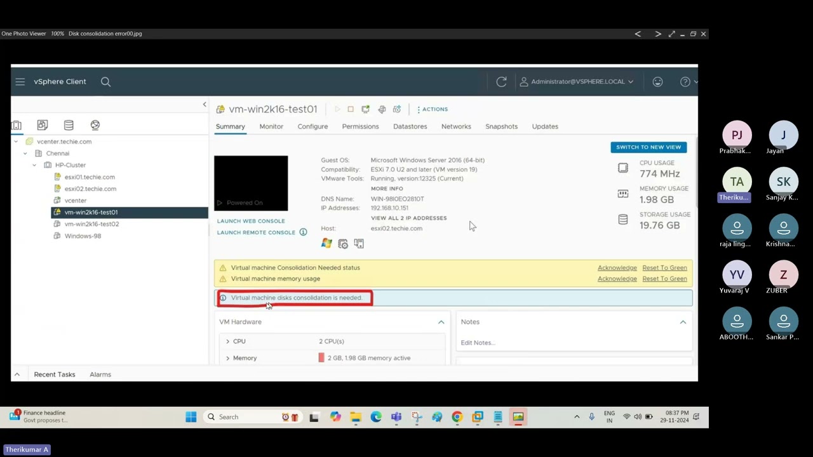The width and height of the screenshot is (813, 457).
Task: Refresh the vSphere Client view
Action: coord(501,81)
